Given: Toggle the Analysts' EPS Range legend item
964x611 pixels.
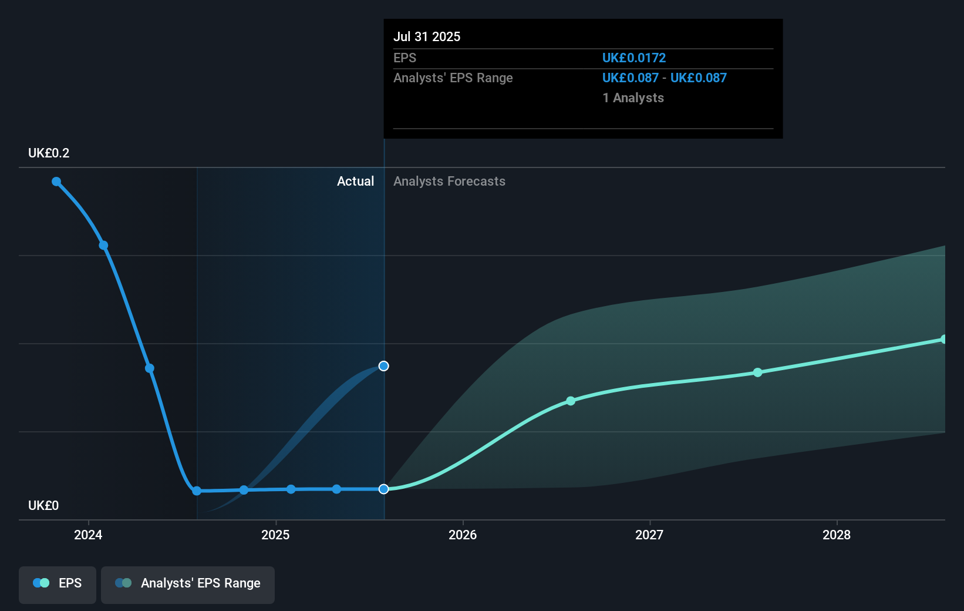Looking at the screenshot, I should point(188,585).
